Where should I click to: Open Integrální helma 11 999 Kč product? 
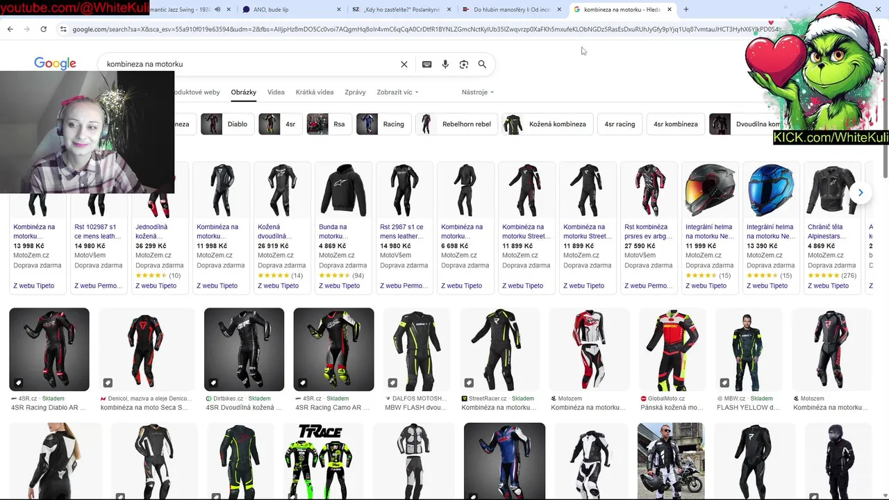coord(711,228)
